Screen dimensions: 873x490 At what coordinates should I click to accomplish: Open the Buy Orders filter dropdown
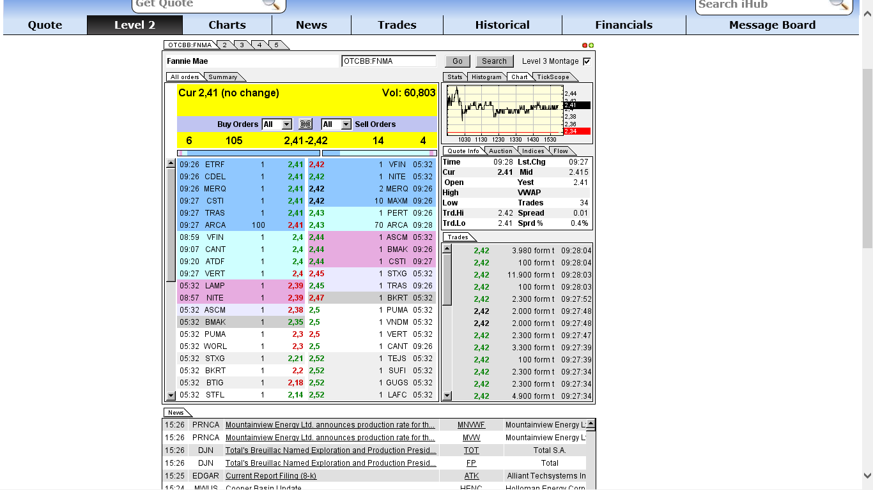coord(277,124)
